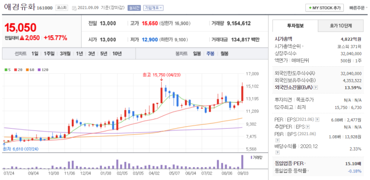This screenshot has height=180, width=370.
Task: Open the 기업개요 dropdown
Action: pyautogui.click(x=153, y=8)
